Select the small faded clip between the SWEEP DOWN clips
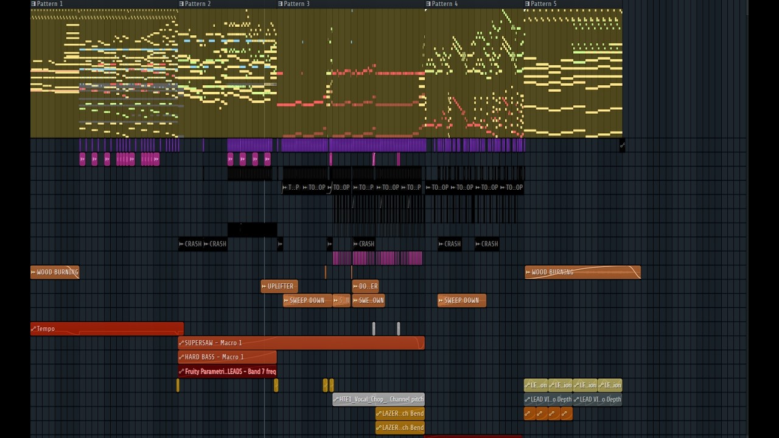The width and height of the screenshot is (779, 438). (x=341, y=301)
